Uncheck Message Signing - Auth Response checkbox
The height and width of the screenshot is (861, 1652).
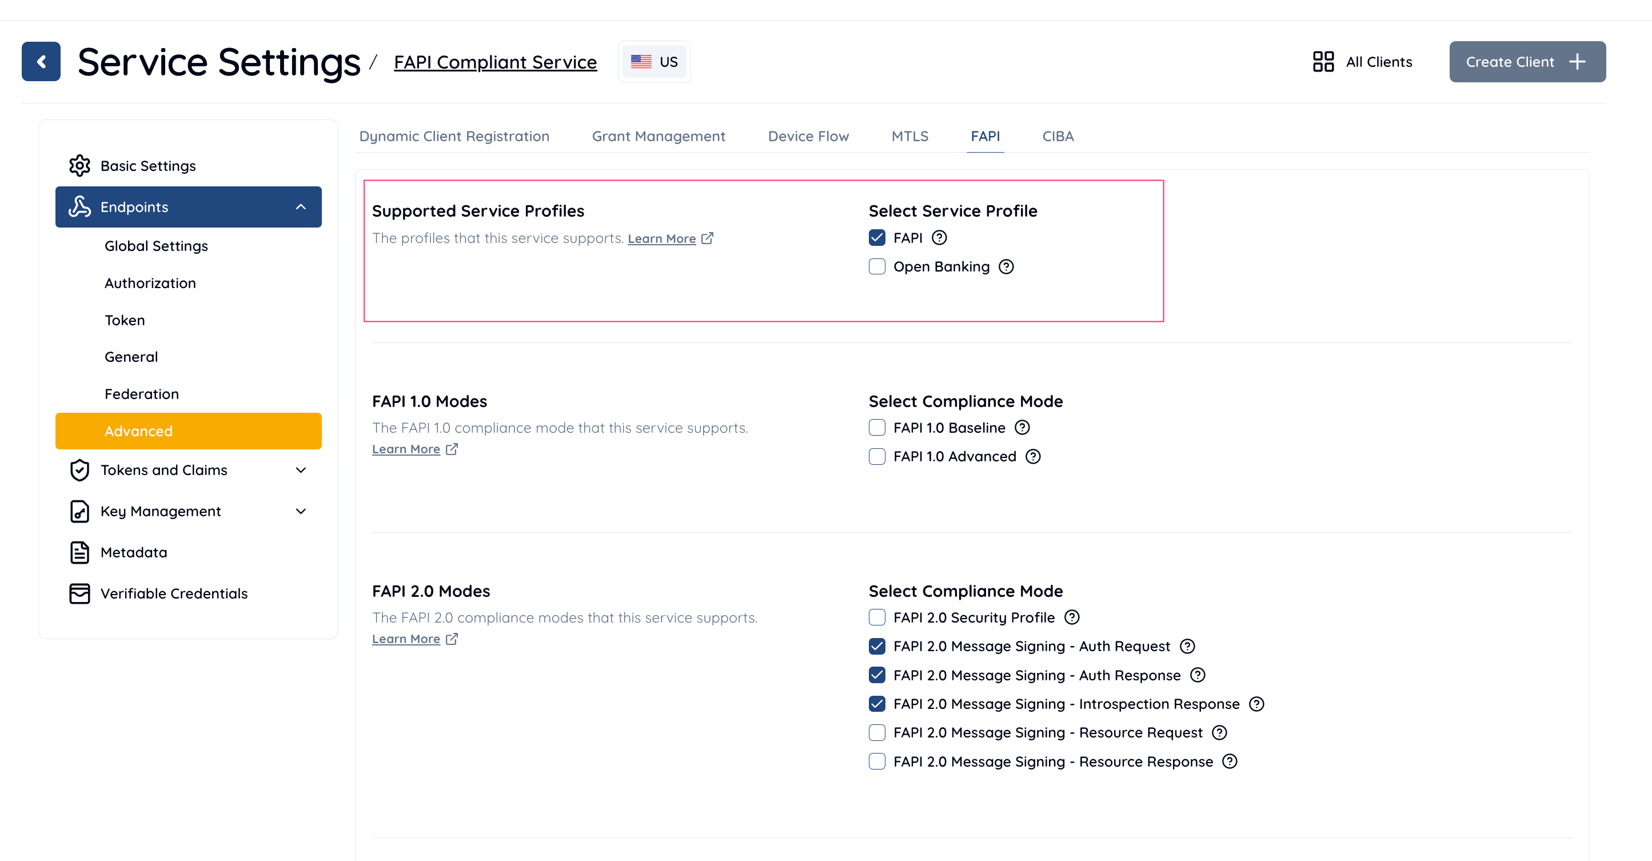[877, 675]
